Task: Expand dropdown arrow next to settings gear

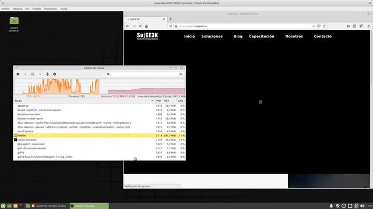Action: click(x=25, y=74)
